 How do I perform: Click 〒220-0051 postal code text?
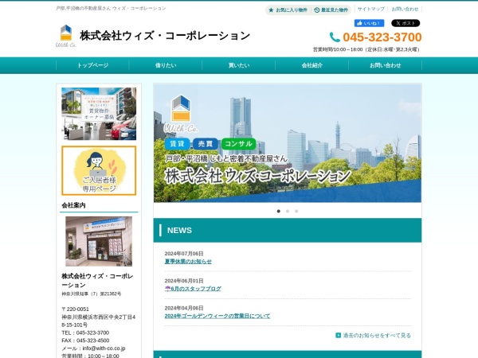[x=76, y=309]
